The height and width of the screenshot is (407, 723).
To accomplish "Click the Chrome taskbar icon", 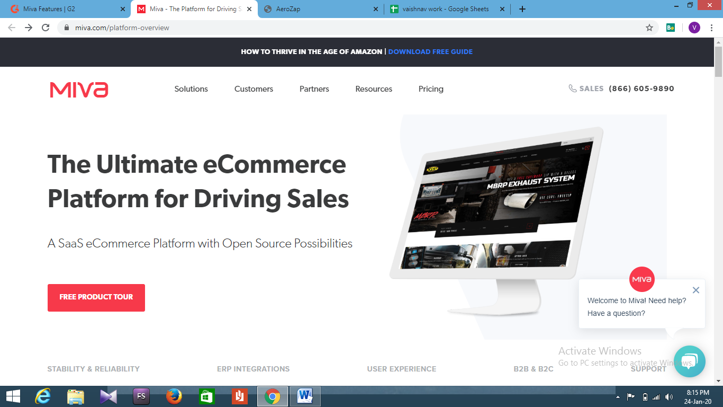I will click(273, 396).
